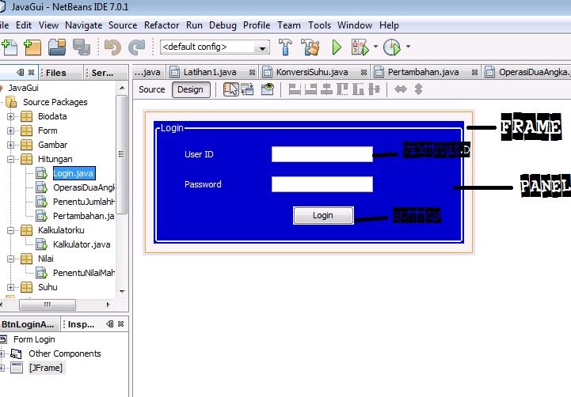Click the User ID text field
Viewport: 571px width, 397px height.
322,154
